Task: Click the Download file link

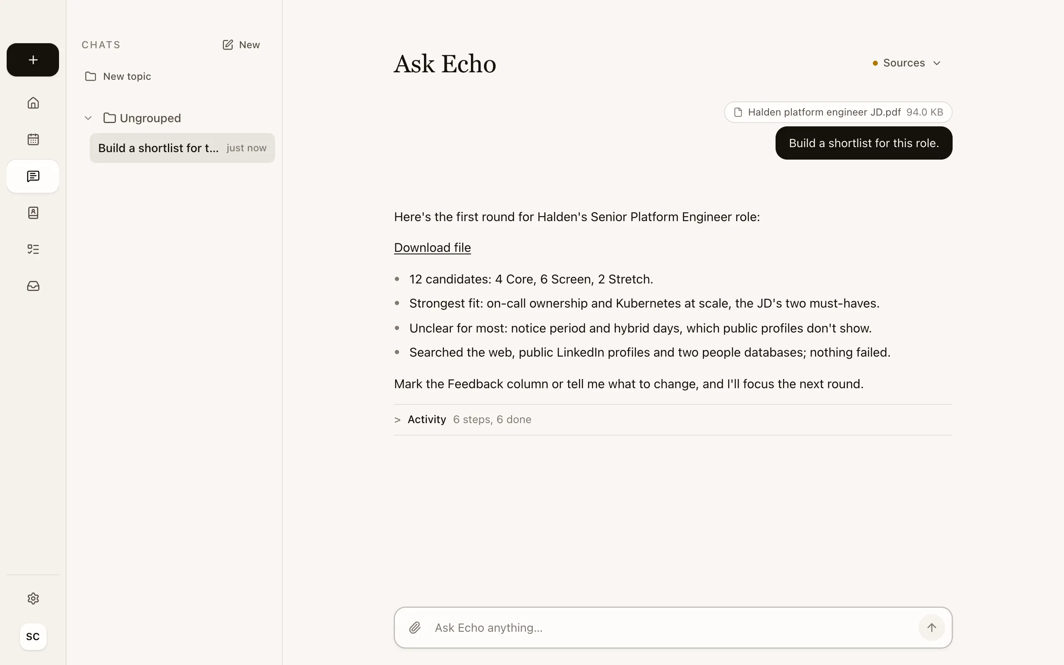Action: pos(432,248)
